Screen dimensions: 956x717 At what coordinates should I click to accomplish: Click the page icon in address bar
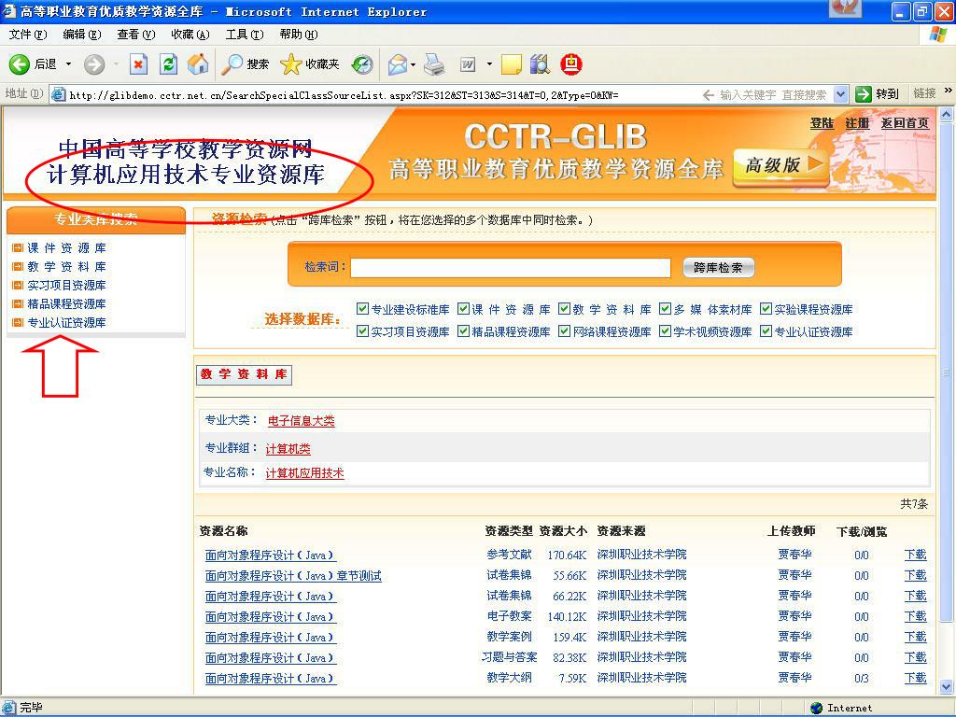tap(59, 94)
